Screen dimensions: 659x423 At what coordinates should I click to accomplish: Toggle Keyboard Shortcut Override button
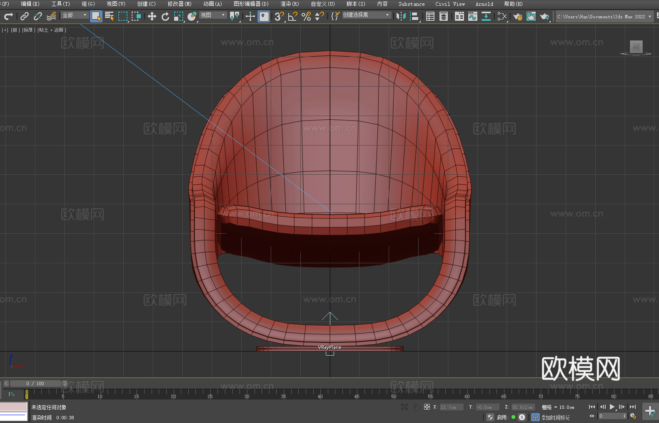point(264,16)
